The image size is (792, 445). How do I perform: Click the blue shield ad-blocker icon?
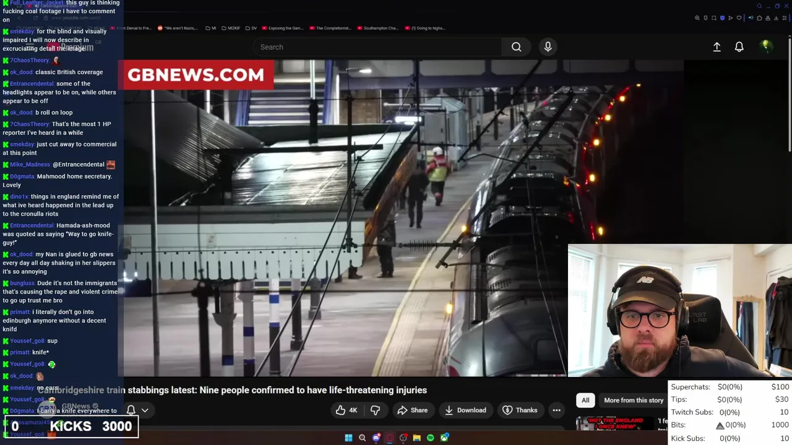click(722, 18)
